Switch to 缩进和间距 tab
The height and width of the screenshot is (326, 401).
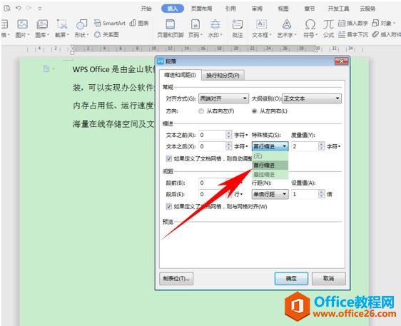coord(180,75)
